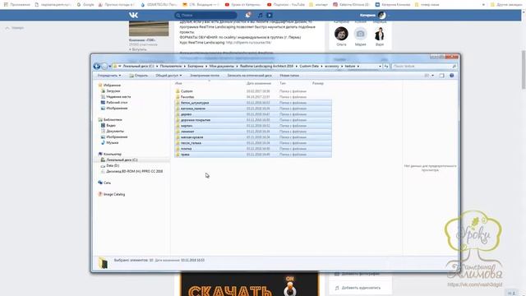Click the Новая папка (New folder) button
Screen dimensions: 526x296
click(289, 76)
